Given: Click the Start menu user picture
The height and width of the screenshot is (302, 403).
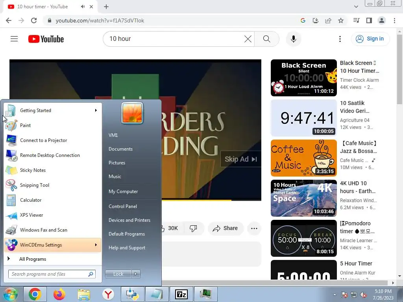Looking at the screenshot, I should pos(132,113).
